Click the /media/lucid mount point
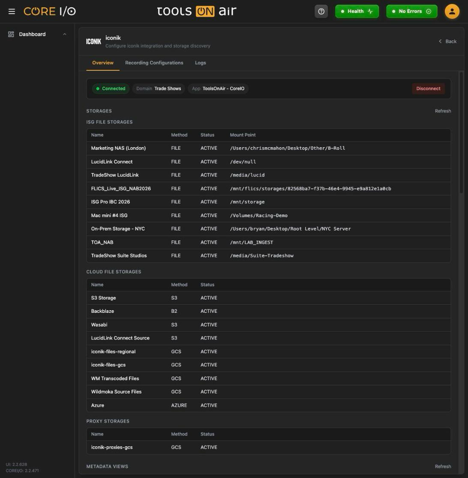 coord(247,175)
